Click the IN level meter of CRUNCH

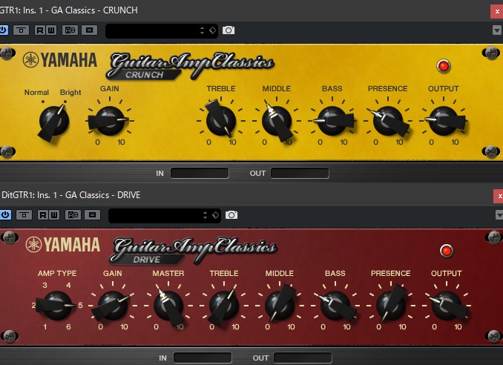tap(200, 173)
